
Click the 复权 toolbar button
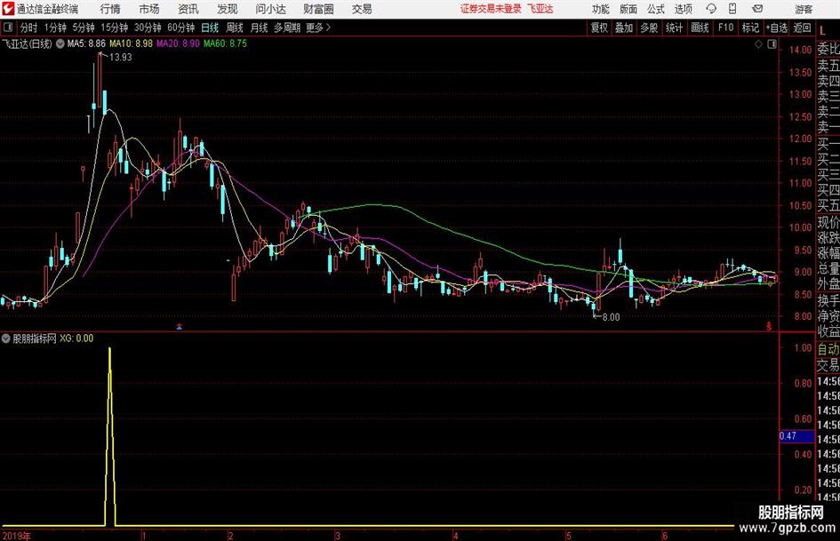click(x=599, y=28)
